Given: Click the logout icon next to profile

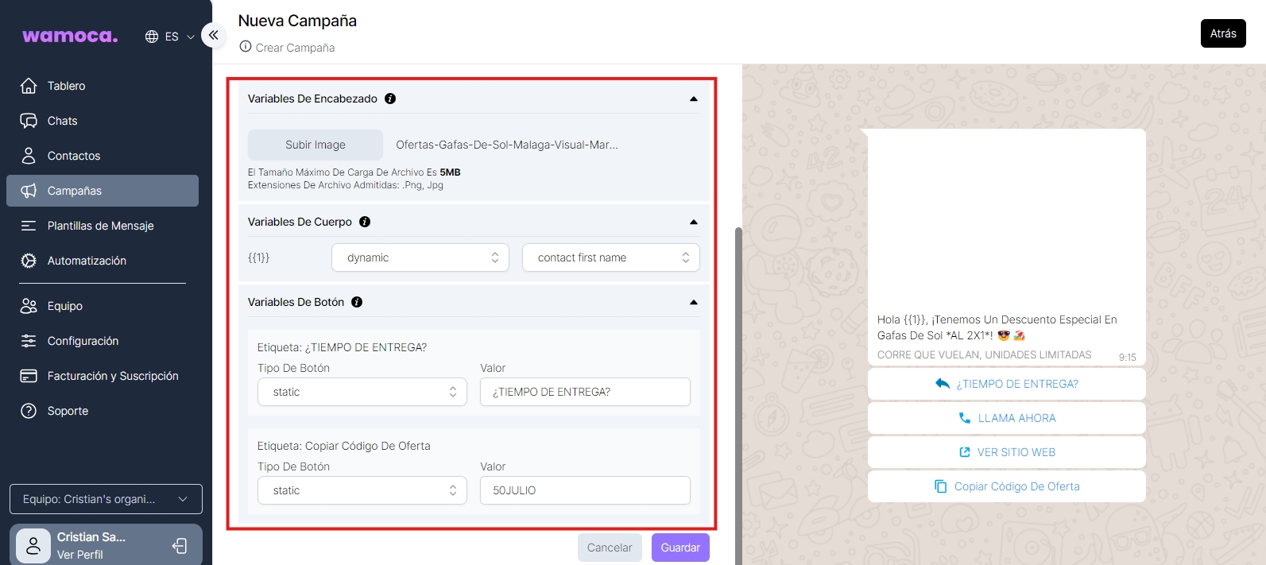Looking at the screenshot, I should coord(180,546).
